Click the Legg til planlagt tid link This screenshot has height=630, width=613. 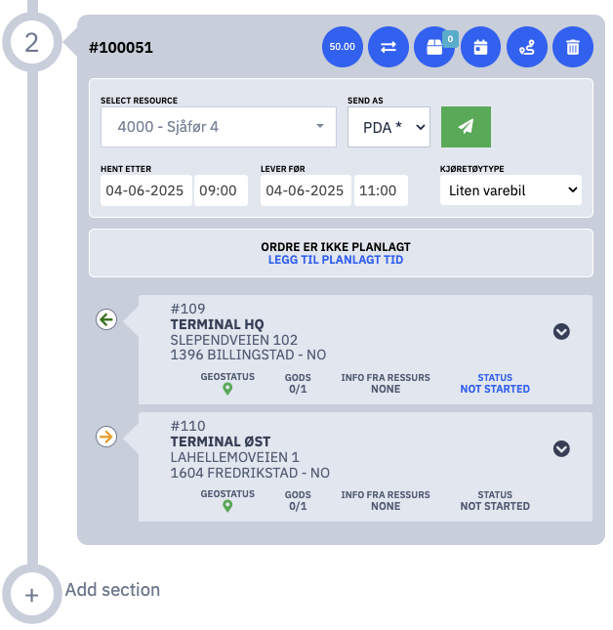click(336, 260)
